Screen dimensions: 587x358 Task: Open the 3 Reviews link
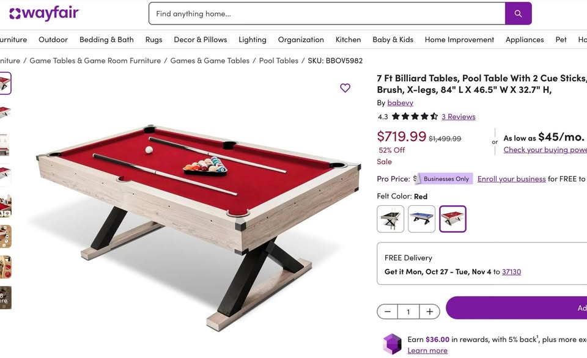coord(459,117)
